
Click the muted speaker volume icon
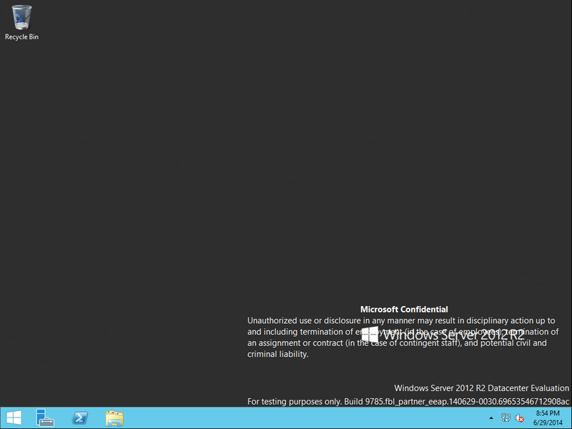520,418
